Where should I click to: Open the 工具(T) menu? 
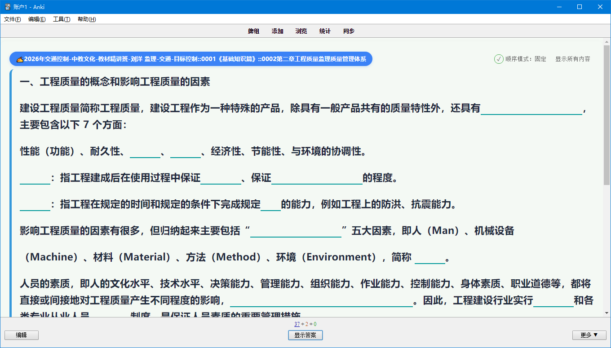tap(62, 19)
